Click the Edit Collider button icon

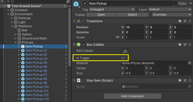pos(125,51)
